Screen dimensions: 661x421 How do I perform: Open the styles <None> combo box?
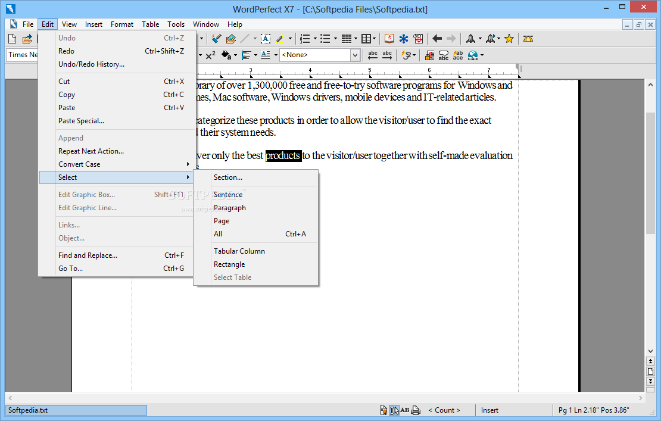pos(320,55)
